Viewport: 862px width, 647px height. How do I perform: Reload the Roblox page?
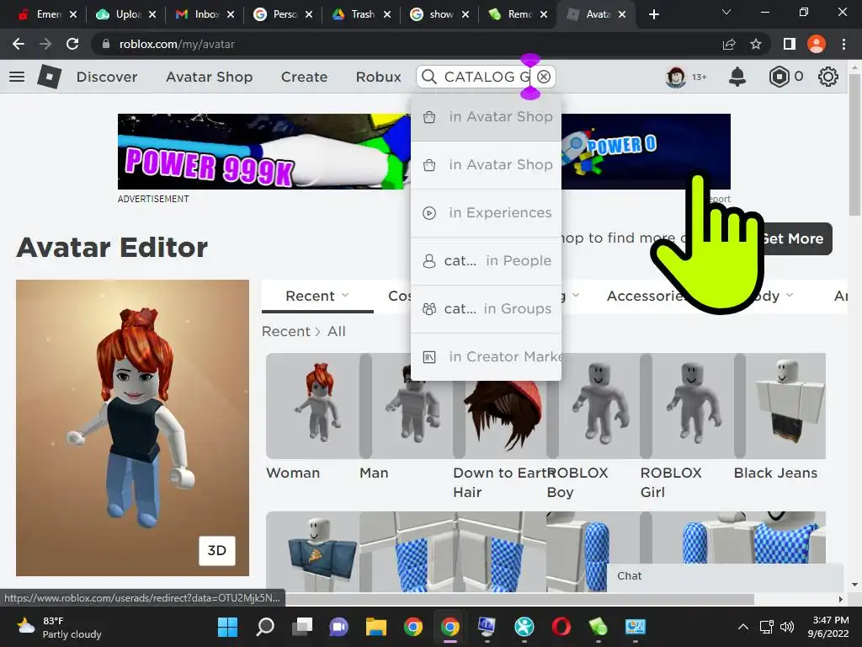coord(72,44)
